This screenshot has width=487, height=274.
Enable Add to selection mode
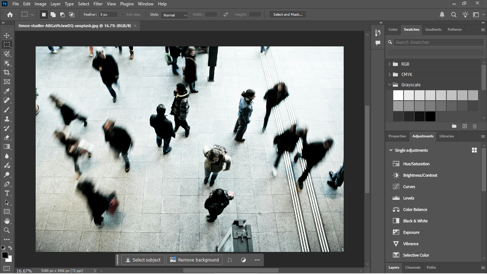click(53, 15)
